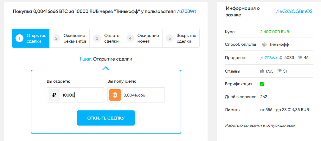Focus the BTC amount field 0,00416666

click(136, 95)
